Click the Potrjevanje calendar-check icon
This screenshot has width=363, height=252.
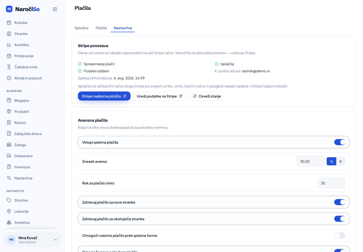click(9, 56)
